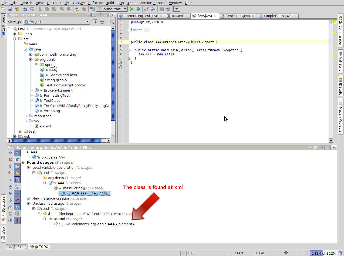Screen dimensions: 344x256
Task: Open the SpringStart run configuration dropdown
Action: pyautogui.click(x=112, y=9)
